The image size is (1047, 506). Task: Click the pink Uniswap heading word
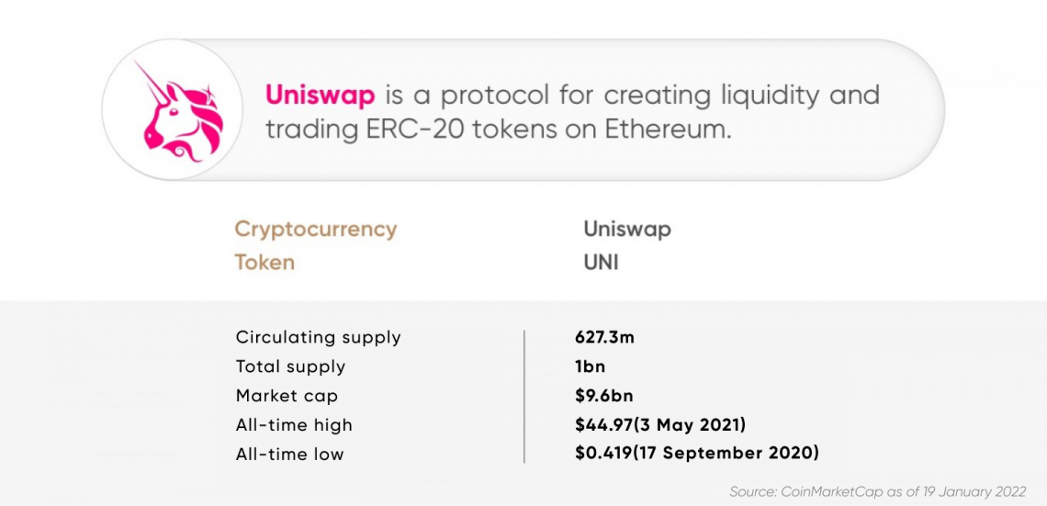tap(321, 96)
